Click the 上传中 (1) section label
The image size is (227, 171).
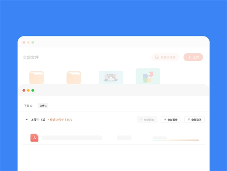pos(38,120)
